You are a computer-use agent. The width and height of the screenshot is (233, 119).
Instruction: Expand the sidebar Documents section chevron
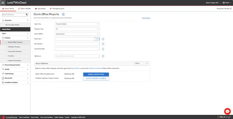point(28,78)
